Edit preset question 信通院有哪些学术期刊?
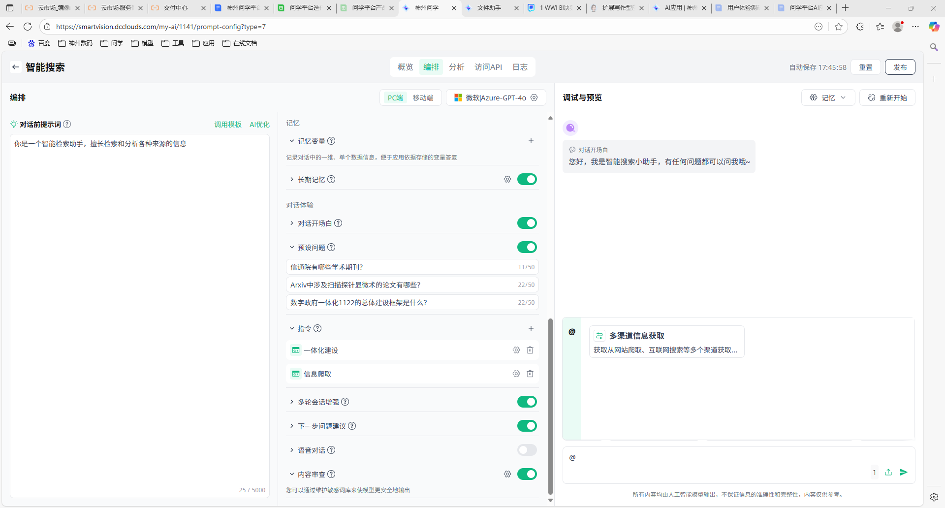 coord(412,267)
